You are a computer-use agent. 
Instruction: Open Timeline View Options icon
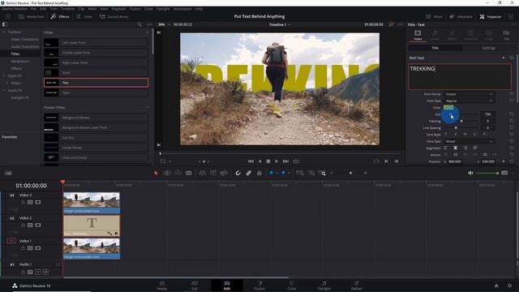8,173
